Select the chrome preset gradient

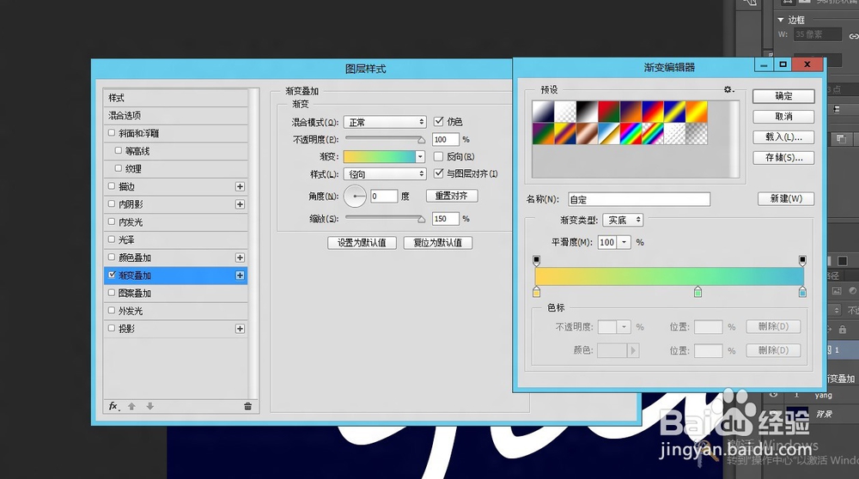pyautogui.click(x=609, y=134)
